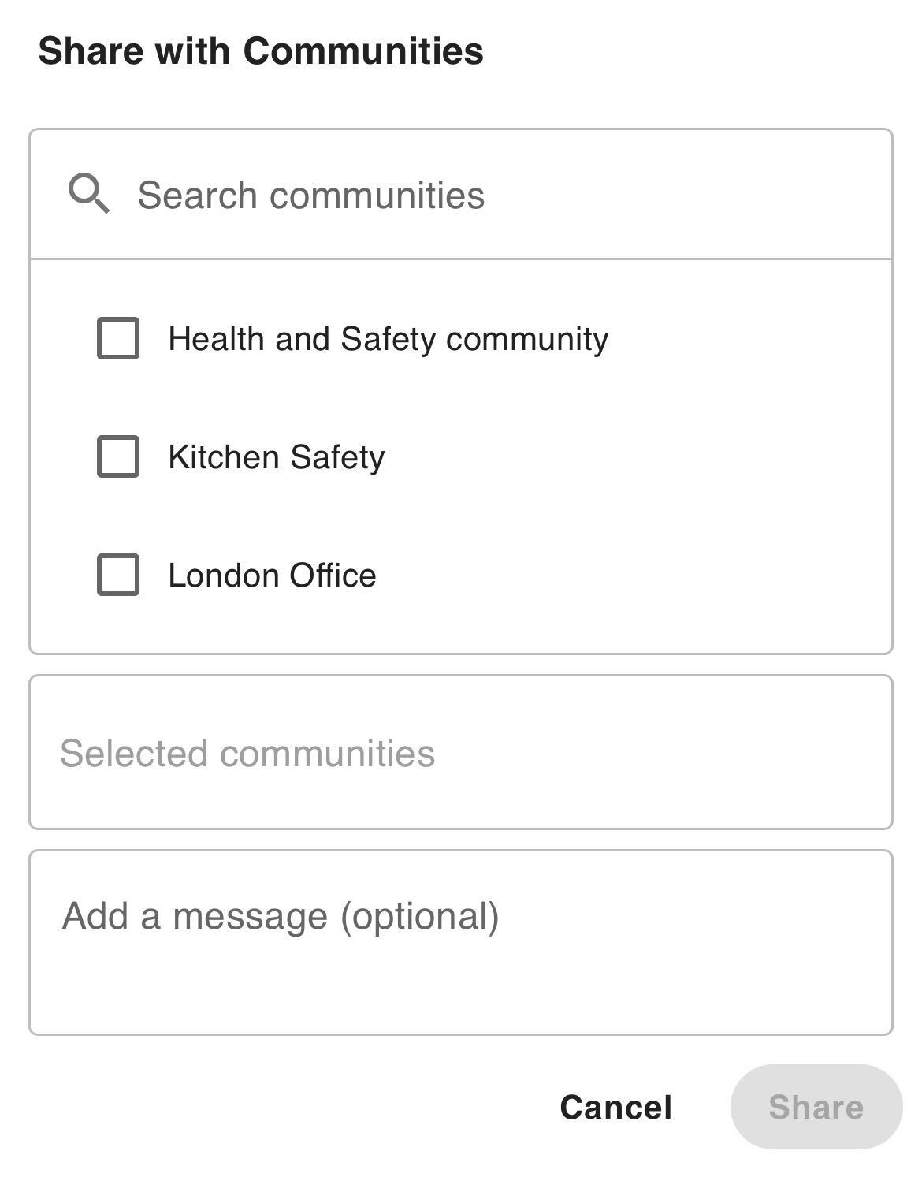Click the magnifying glass search icon
This screenshot has width=922, height=1177.
88,194
